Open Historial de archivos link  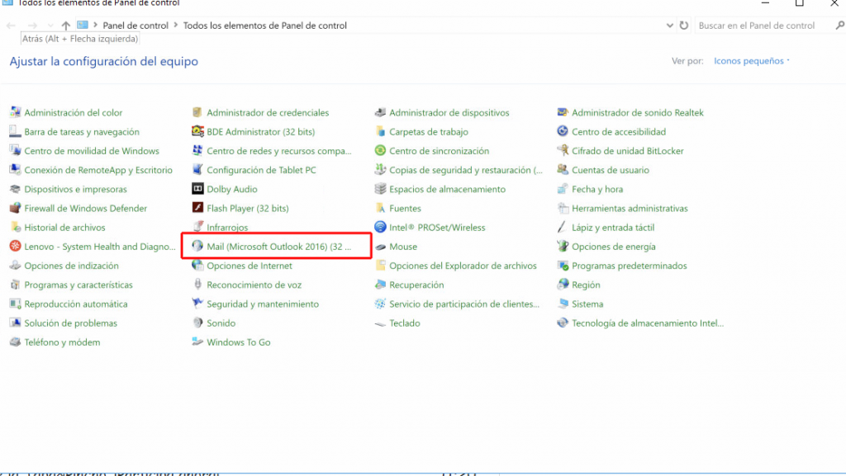click(x=64, y=227)
